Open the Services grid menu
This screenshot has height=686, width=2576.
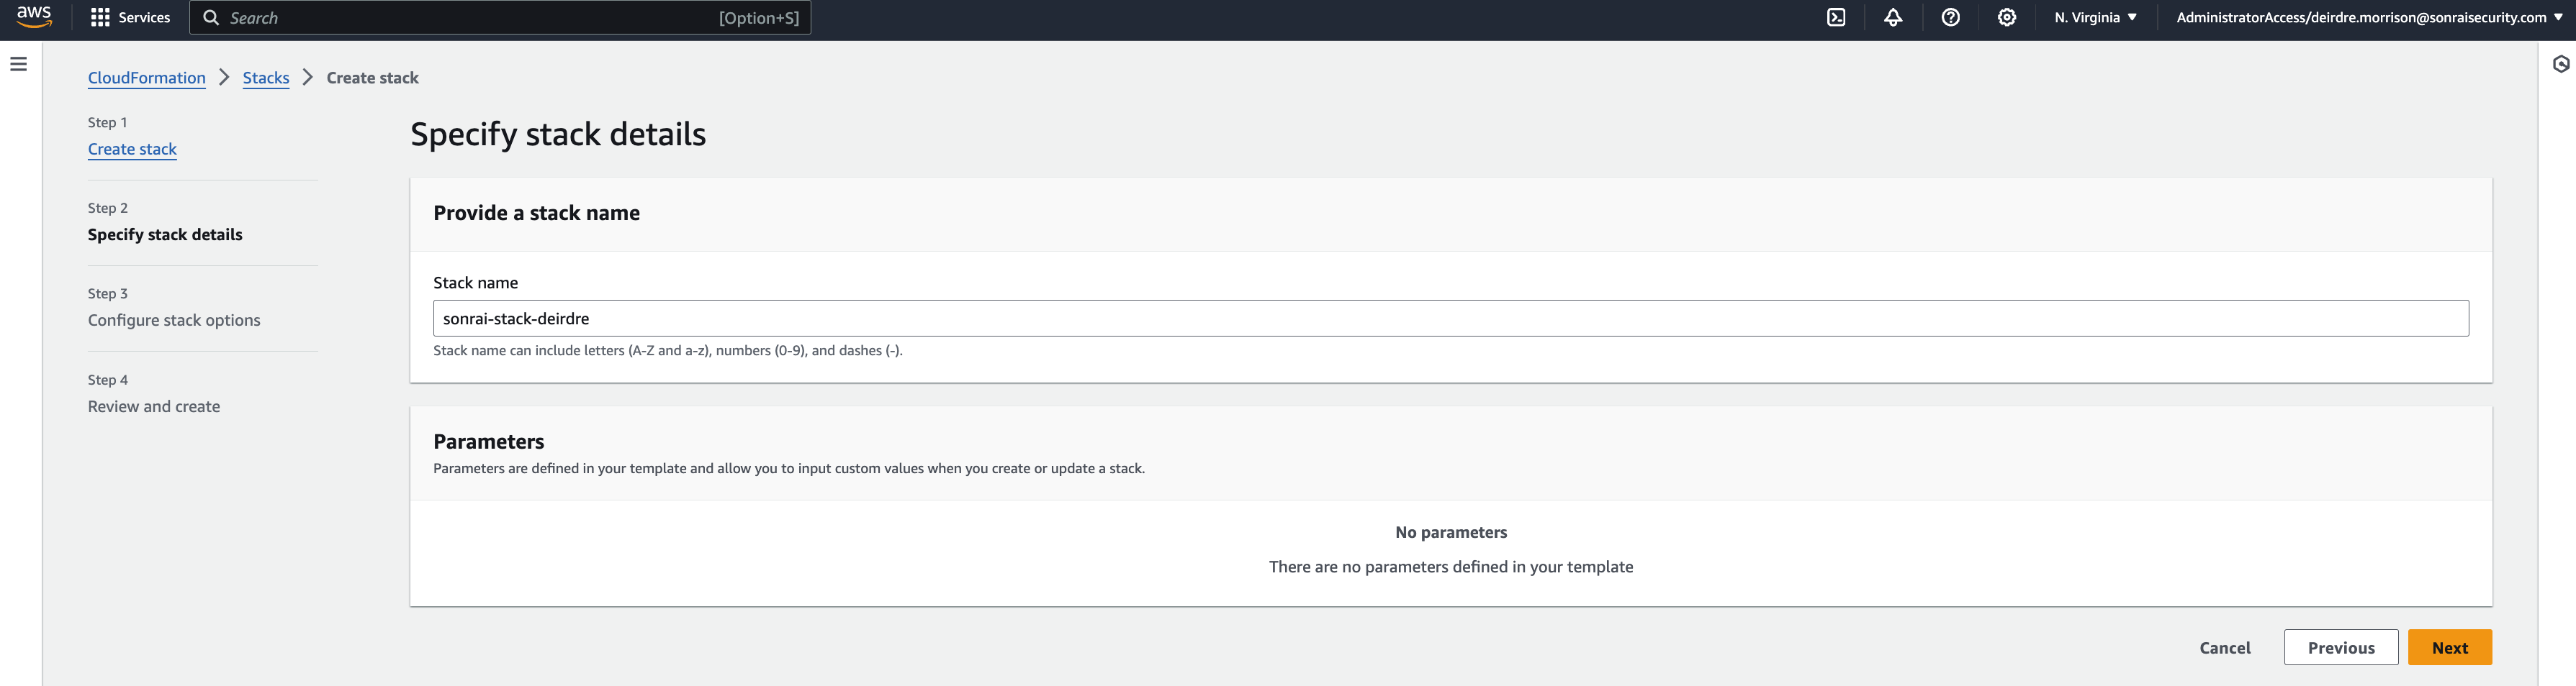100,17
